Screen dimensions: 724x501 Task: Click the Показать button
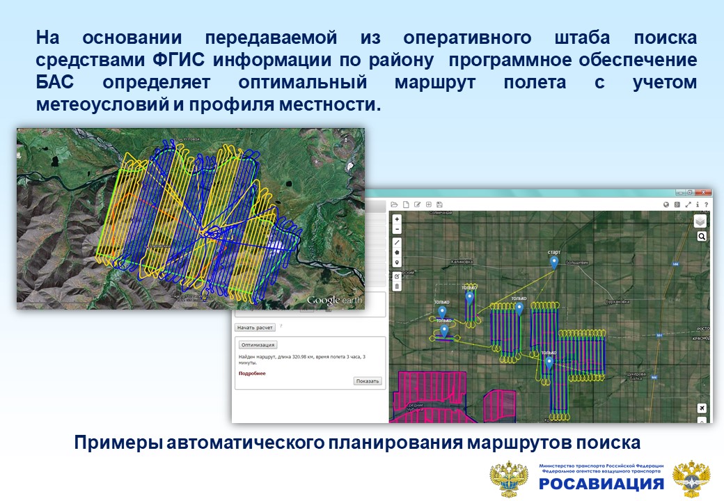click(368, 381)
